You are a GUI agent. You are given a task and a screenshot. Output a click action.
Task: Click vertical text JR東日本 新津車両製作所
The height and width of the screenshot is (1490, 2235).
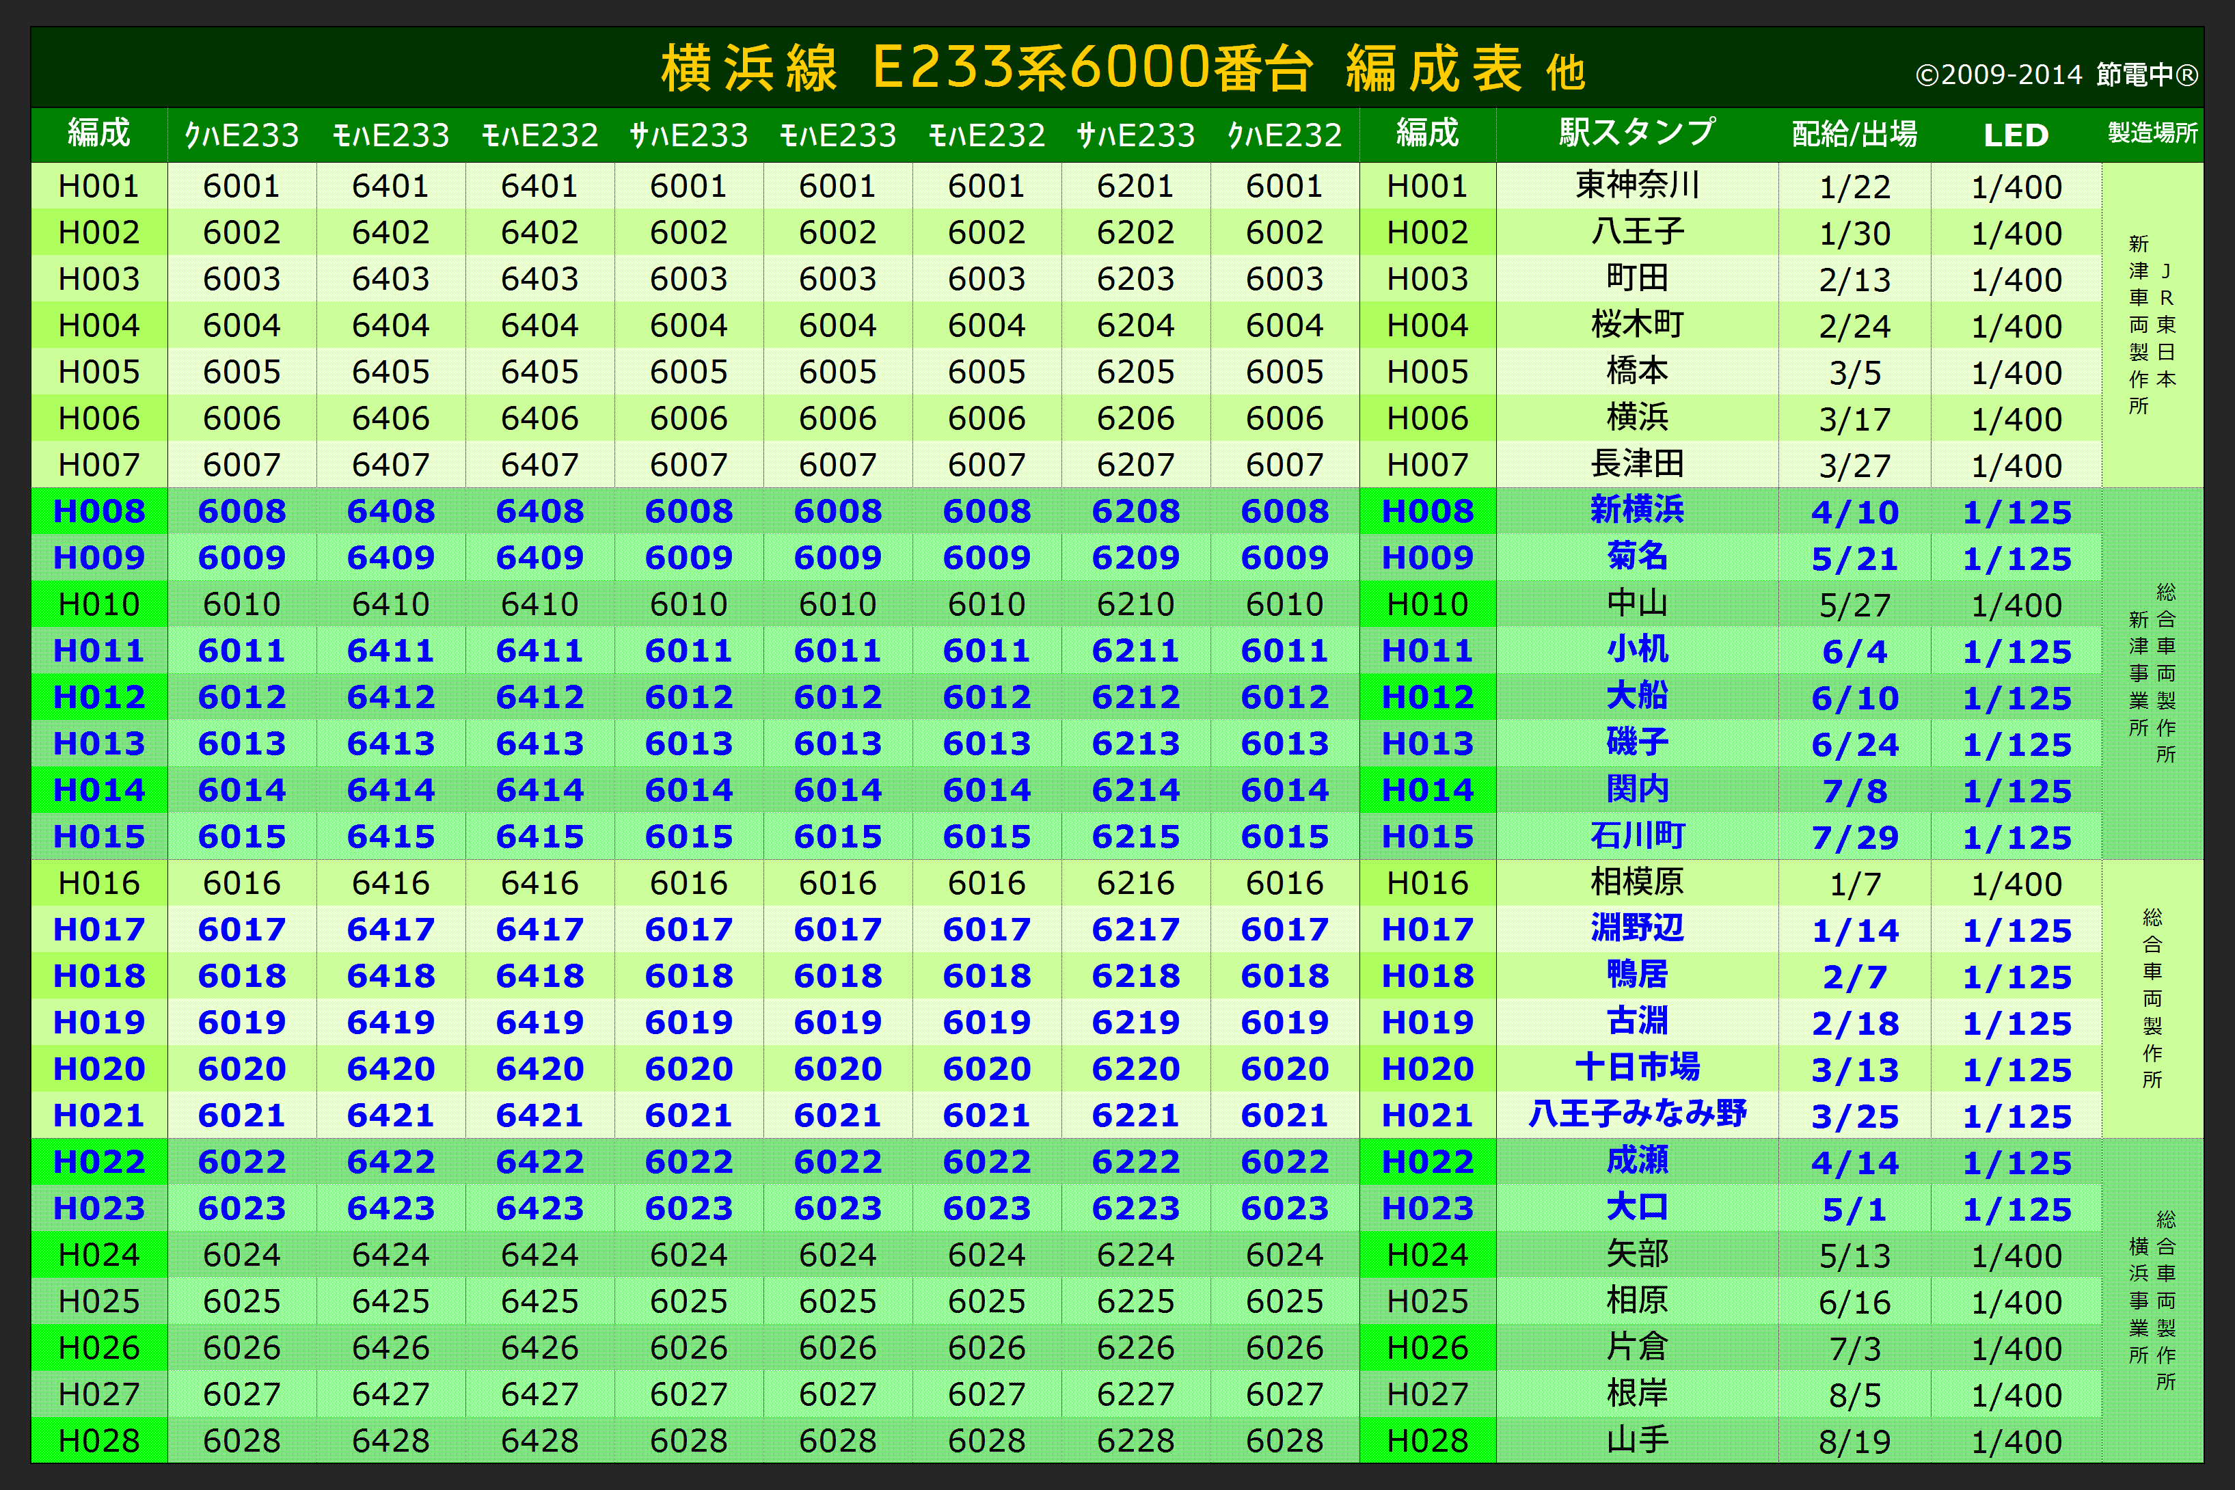pyautogui.click(x=2152, y=325)
